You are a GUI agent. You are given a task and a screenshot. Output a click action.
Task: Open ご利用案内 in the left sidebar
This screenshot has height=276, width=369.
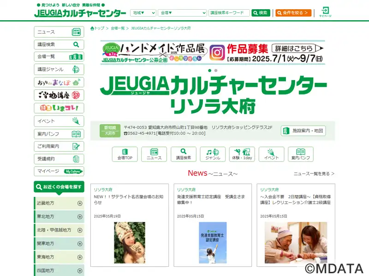pos(59,146)
